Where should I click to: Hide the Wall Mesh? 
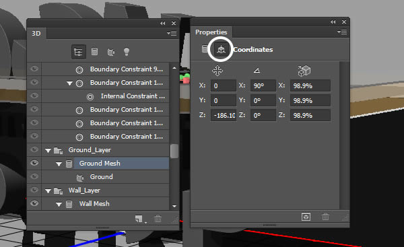click(34, 203)
